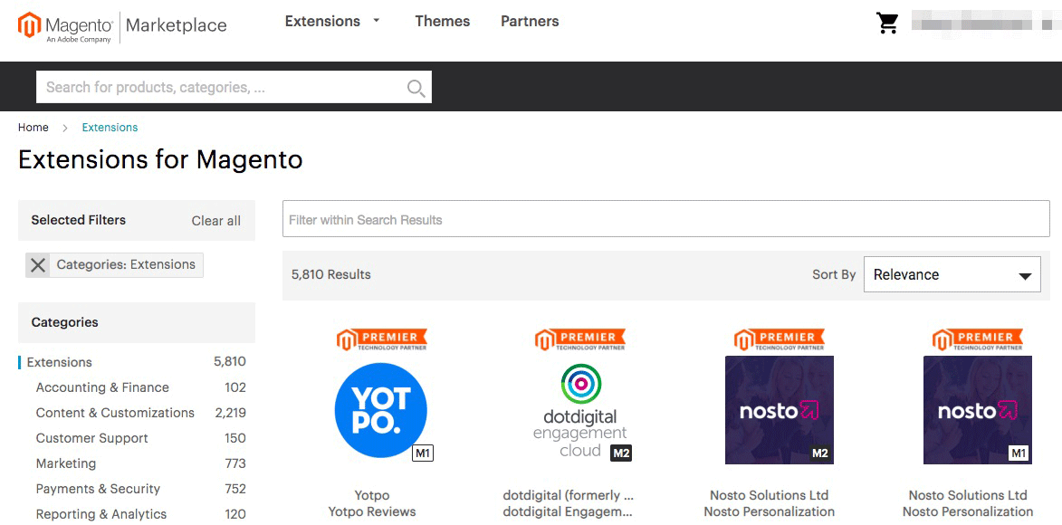Viewport: 1062px width, 525px height.
Task: Click the search magnifier icon
Action: pyautogui.click(x=415, y=87)
